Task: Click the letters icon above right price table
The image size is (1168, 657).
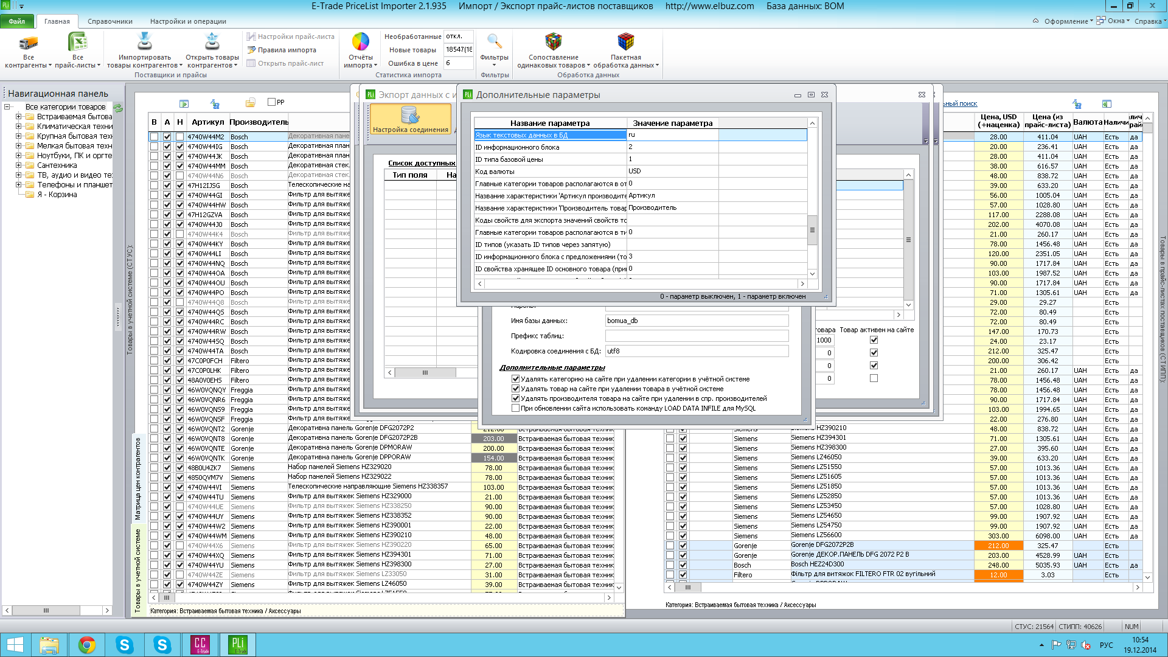Action: 1077,104
